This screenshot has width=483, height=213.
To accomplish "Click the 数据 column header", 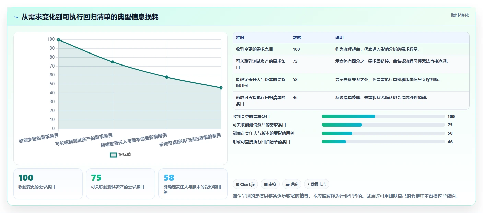I will pos(297,38).
